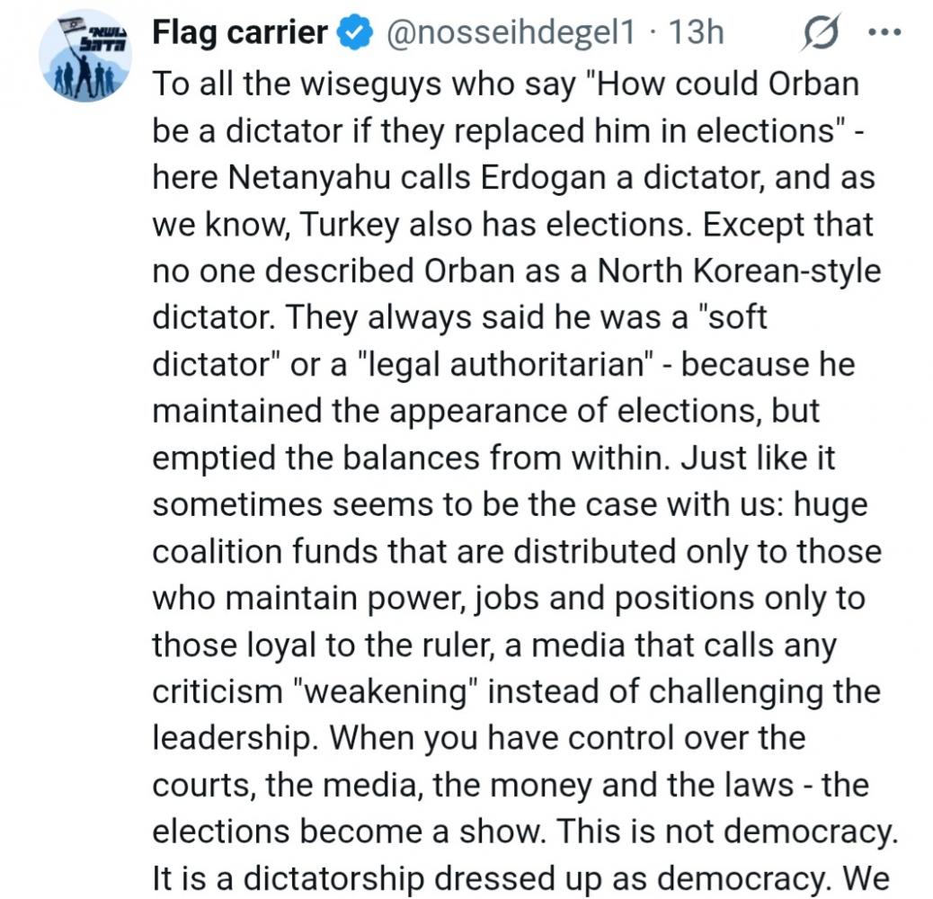Image resolution: width=933 pixels, height=899 pixels.
Task: Click the phrase "coalition funds that are distributed"
Action: click(x=413, y=551)
